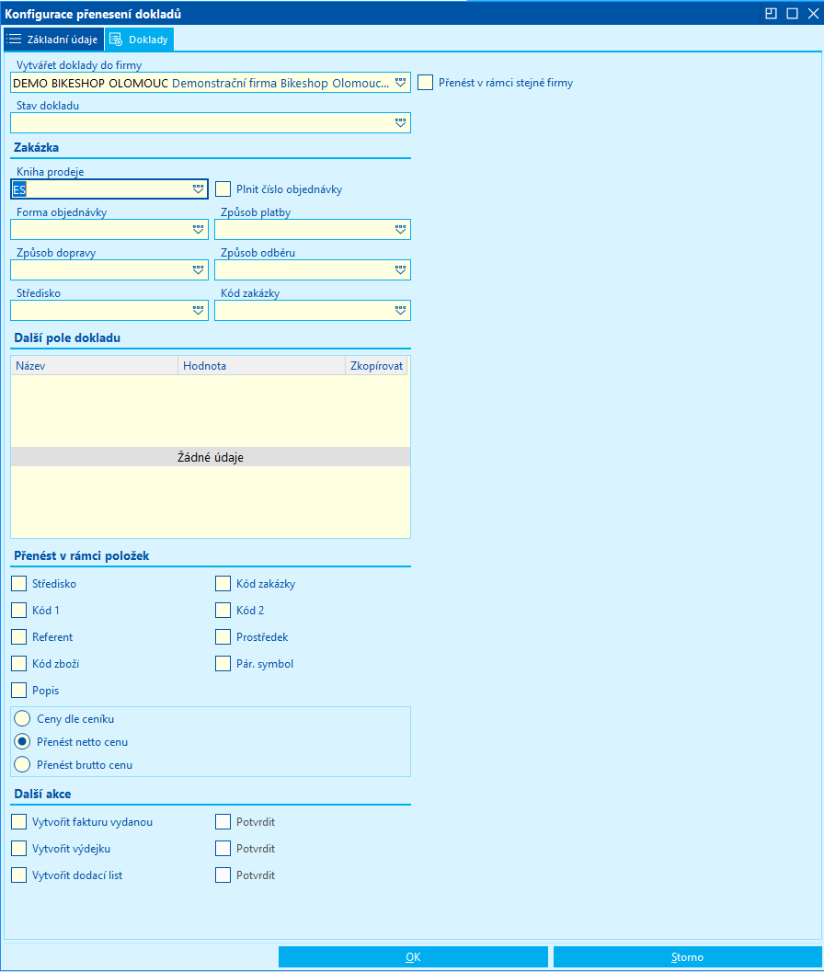Image resolution: width=824 pixels, height=972 pixels.
Task: Expand the Vytvářet doklady do firmy dropdown
Action: pos(401,83)
